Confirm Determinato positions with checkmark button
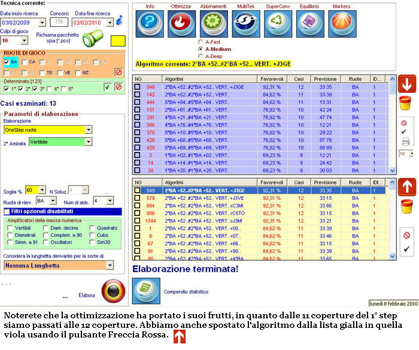 click(x=108, y=87)
